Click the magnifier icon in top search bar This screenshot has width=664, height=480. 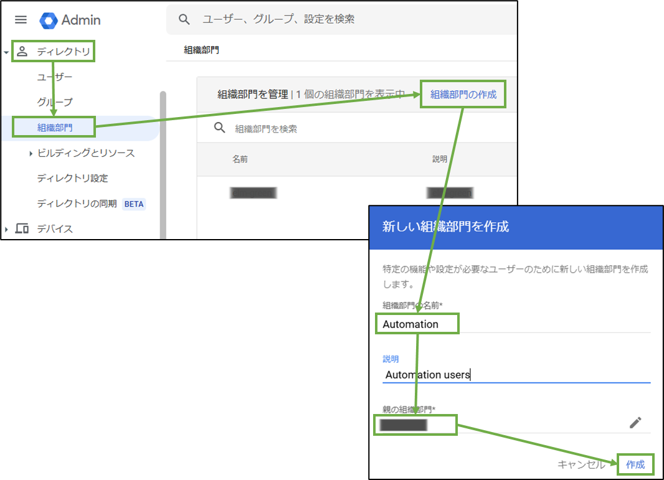(x=184, y=19)
